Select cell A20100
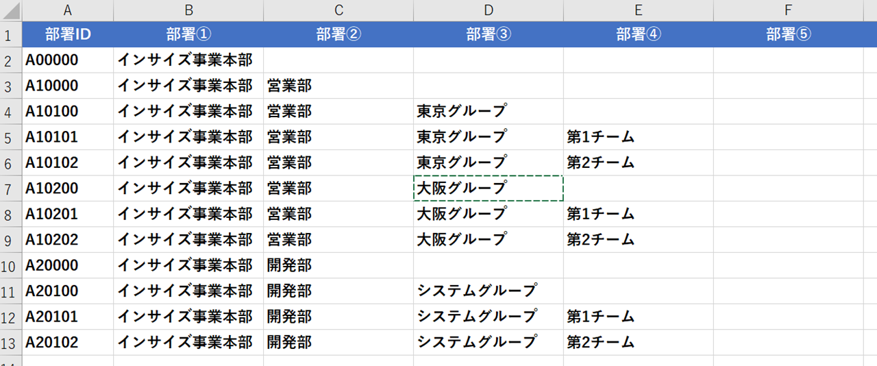This screenshot has width=877, height=366. point(68,291)
